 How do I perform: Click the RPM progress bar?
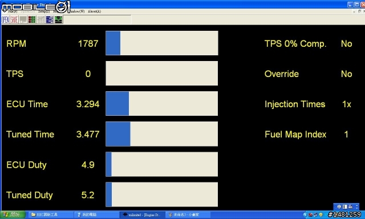pyautogui.click(x=162, y=43)
